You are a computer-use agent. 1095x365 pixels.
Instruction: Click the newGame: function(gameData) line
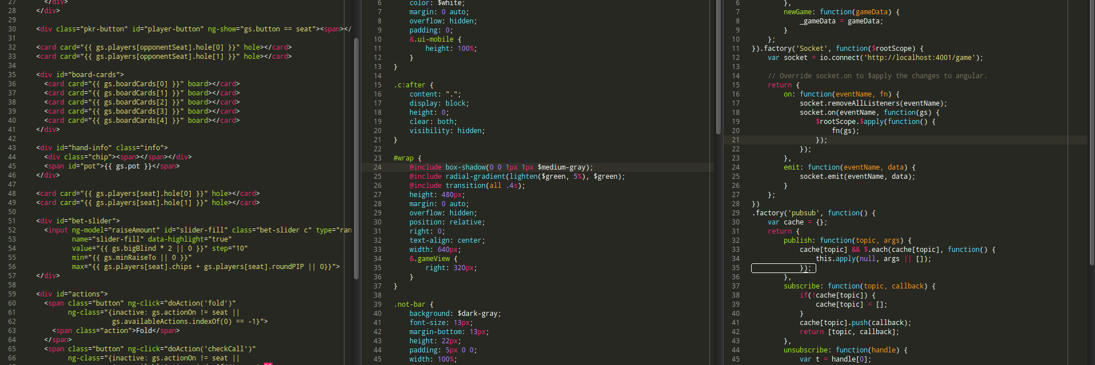[x=841, y=12]
